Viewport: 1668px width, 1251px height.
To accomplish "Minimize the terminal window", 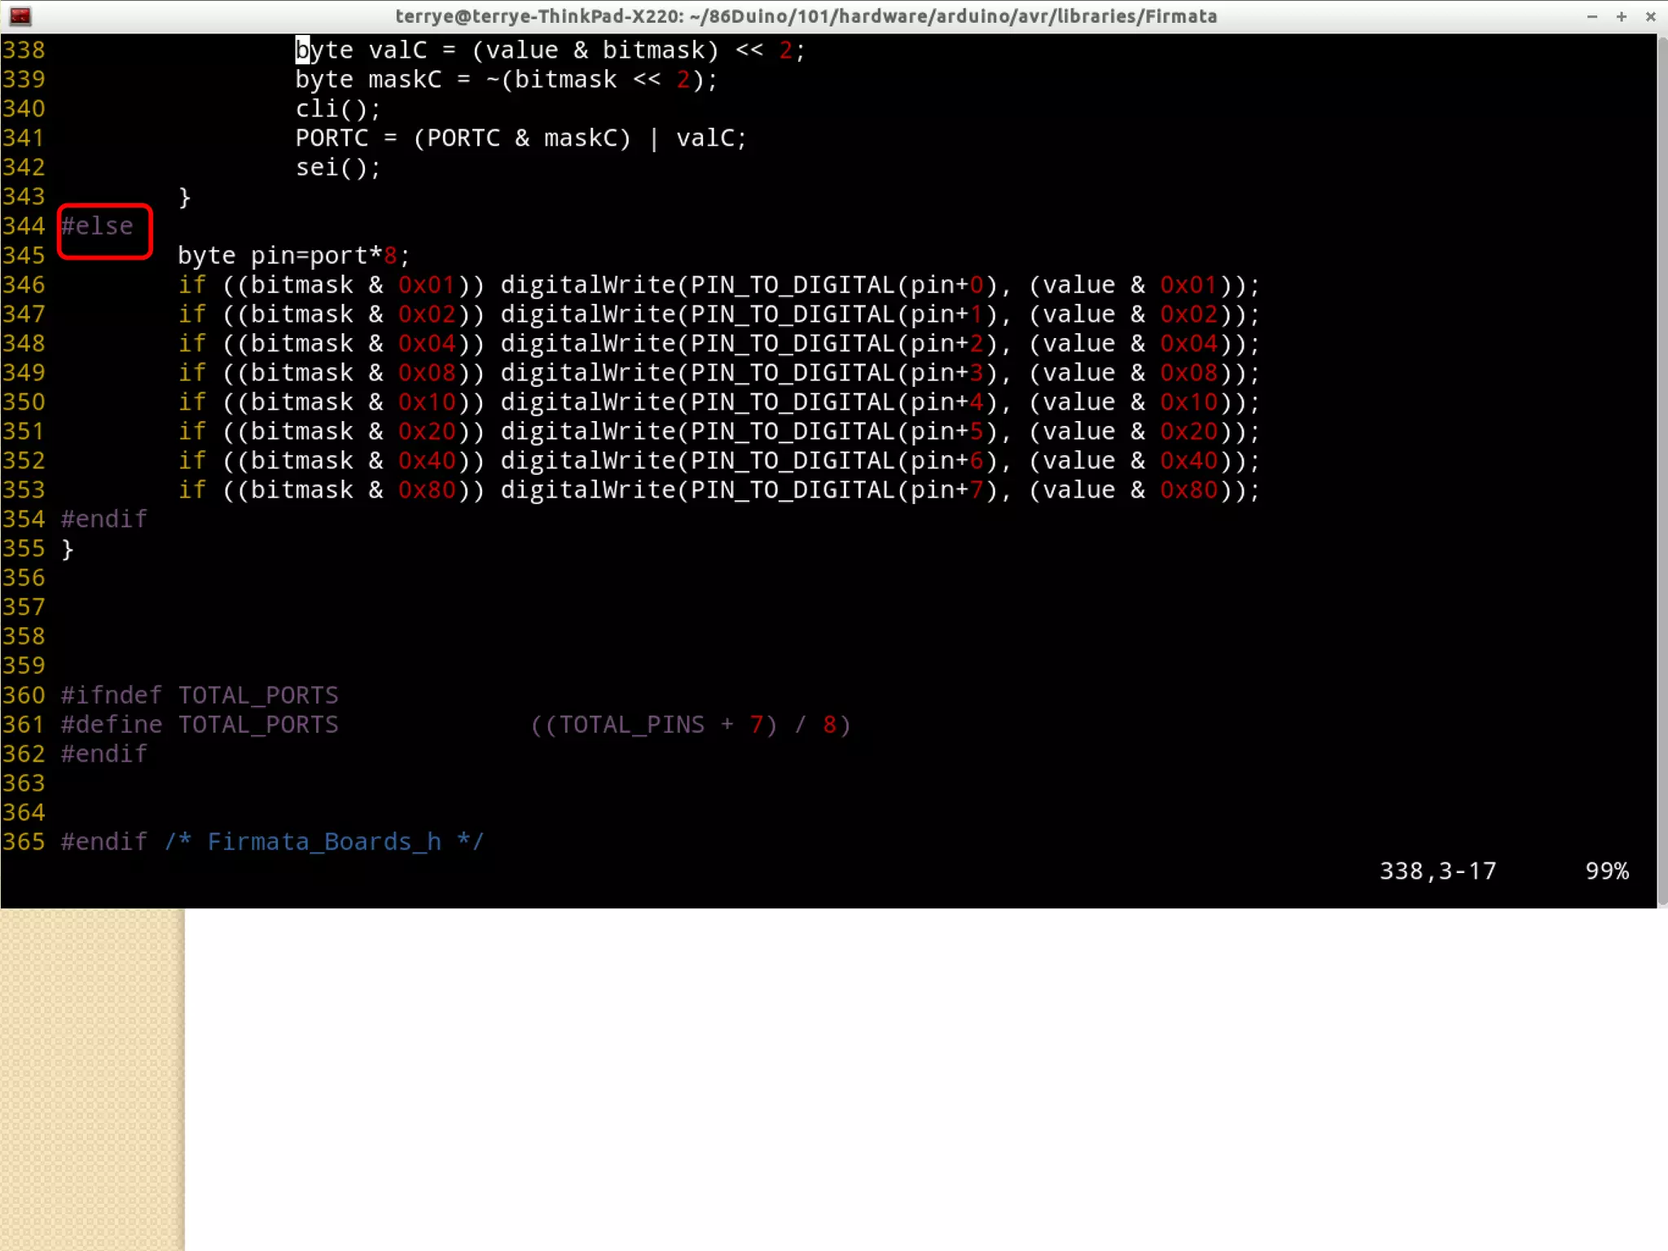I will click(1592, 16).
